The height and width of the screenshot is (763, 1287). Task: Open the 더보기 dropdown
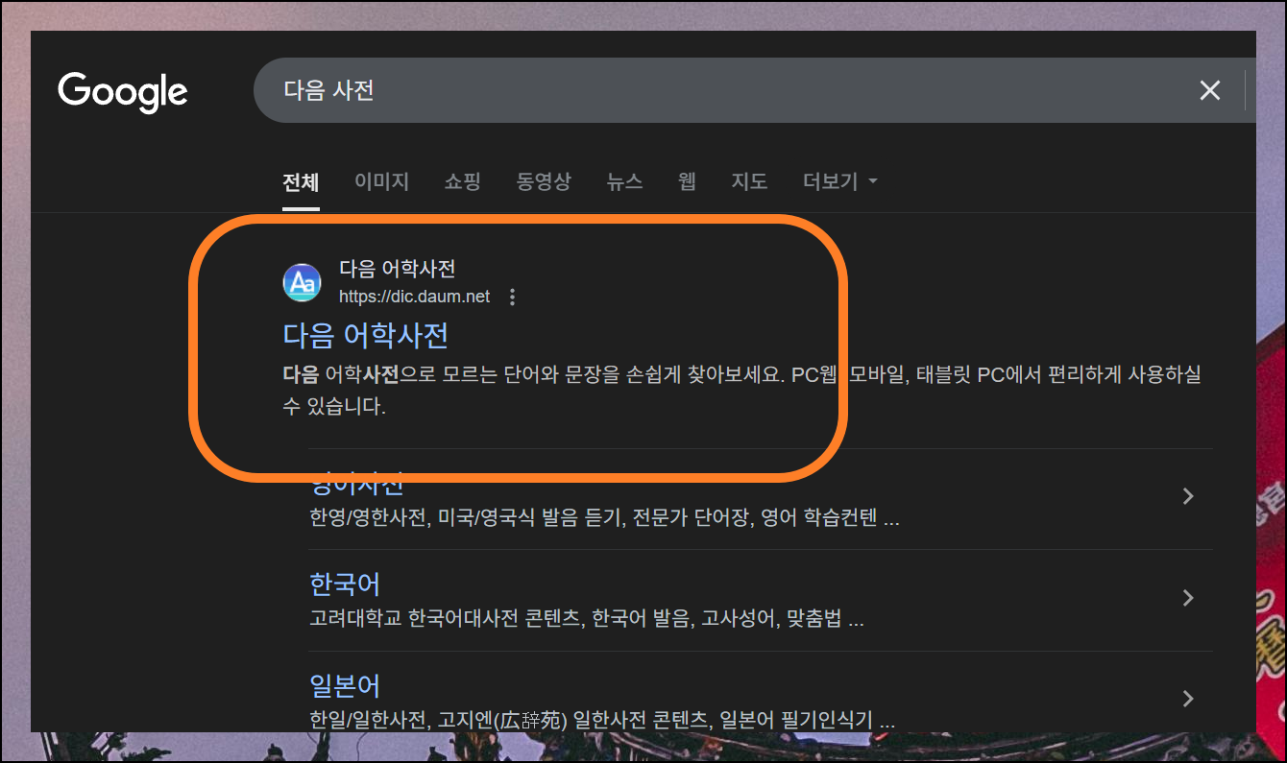(x=840, y=181)
